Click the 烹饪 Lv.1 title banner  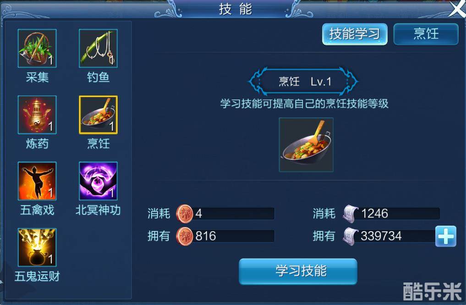tap(303, 82)
